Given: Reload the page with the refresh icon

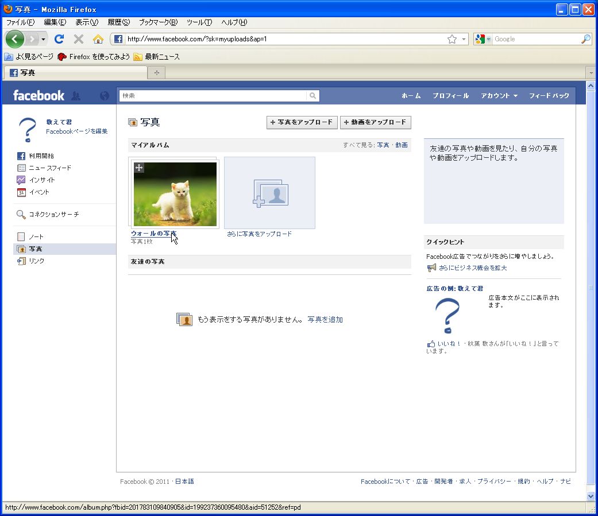Looking at the screenshot, I should [59, 39].
